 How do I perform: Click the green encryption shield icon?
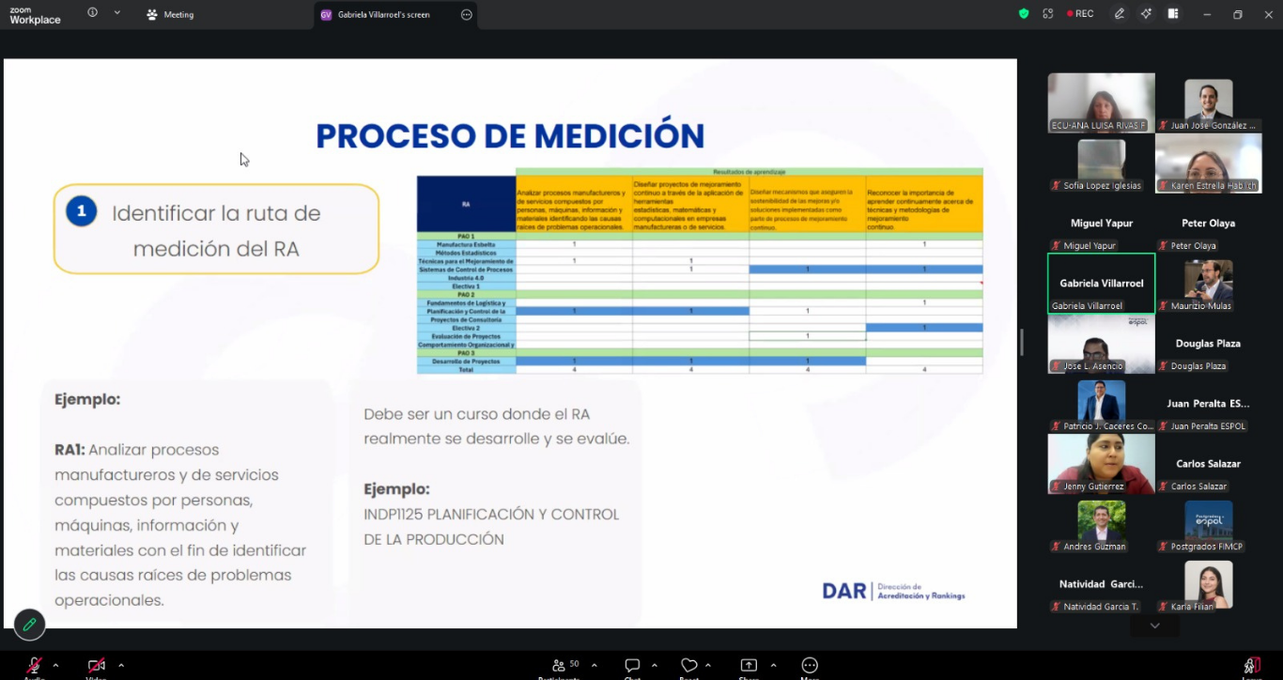coord(1024,14)
